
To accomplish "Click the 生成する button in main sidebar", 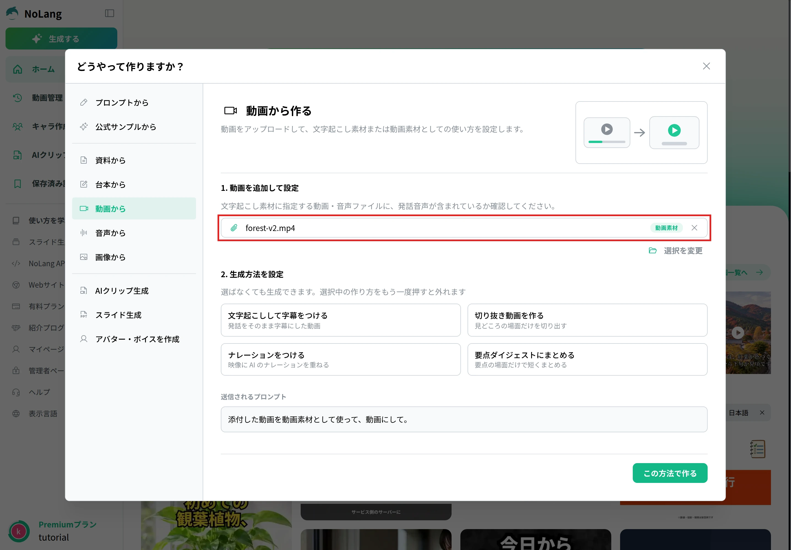I will pyautogui.click(x=61, y=38).
